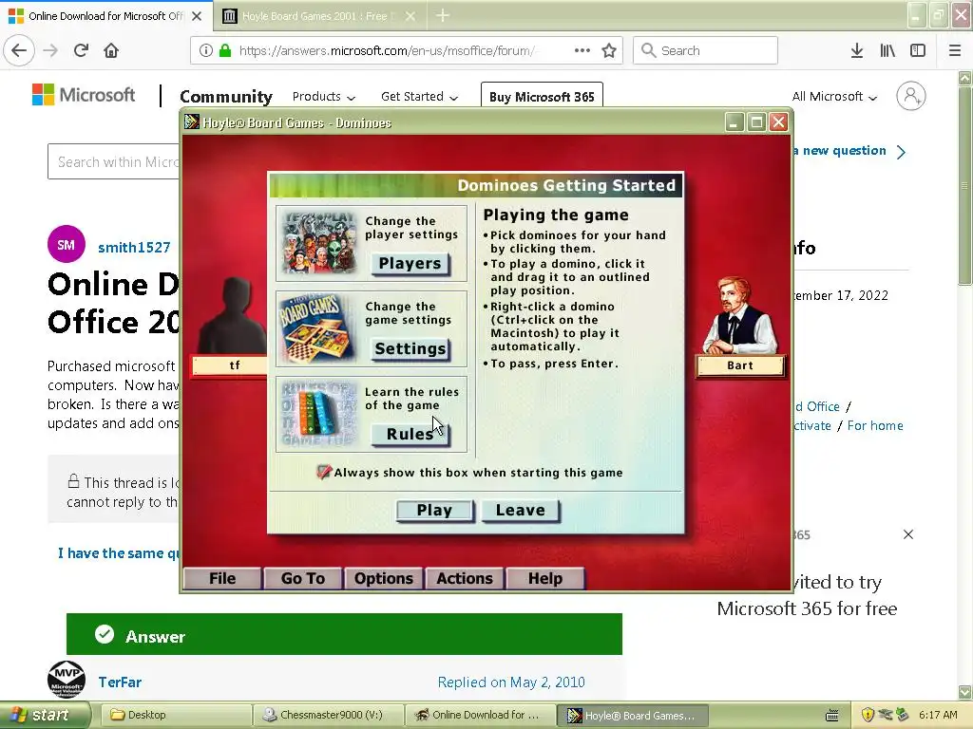Click the green padlock security icon
This screenshot has width=973, height=729.
[x=225, y=50]
